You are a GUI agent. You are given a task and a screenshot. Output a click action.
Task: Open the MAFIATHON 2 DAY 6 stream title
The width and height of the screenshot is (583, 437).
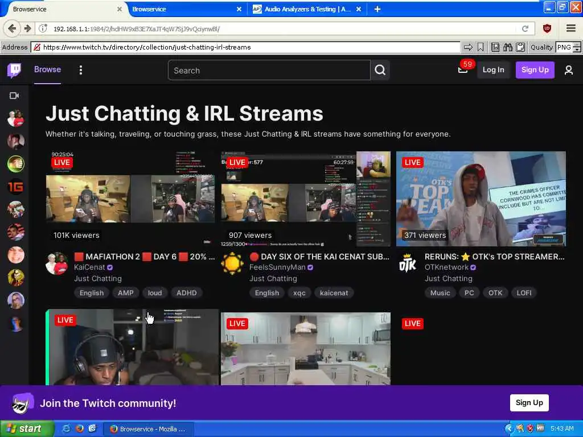pos(144,257)
